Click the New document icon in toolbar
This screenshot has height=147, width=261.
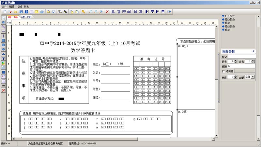click(x=4, y=12)
